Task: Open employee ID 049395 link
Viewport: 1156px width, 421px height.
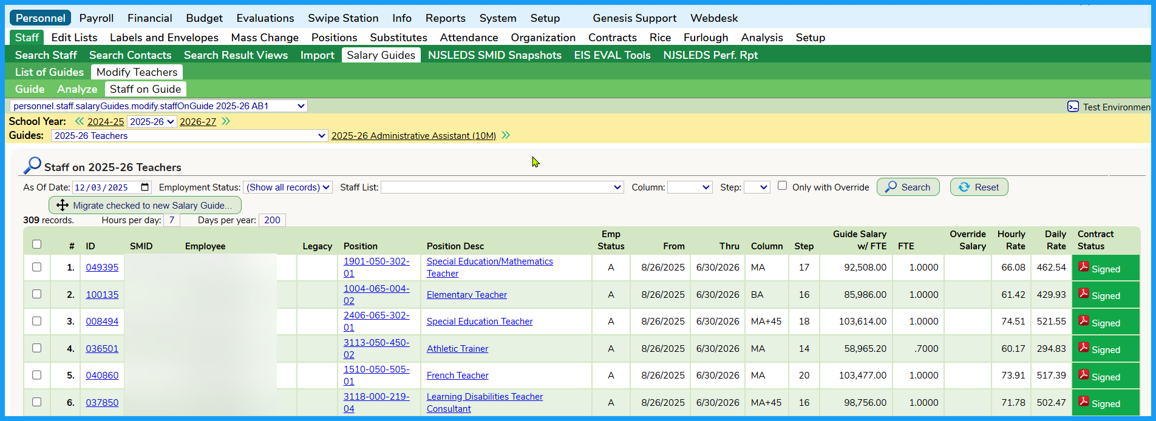Action: 102,268
